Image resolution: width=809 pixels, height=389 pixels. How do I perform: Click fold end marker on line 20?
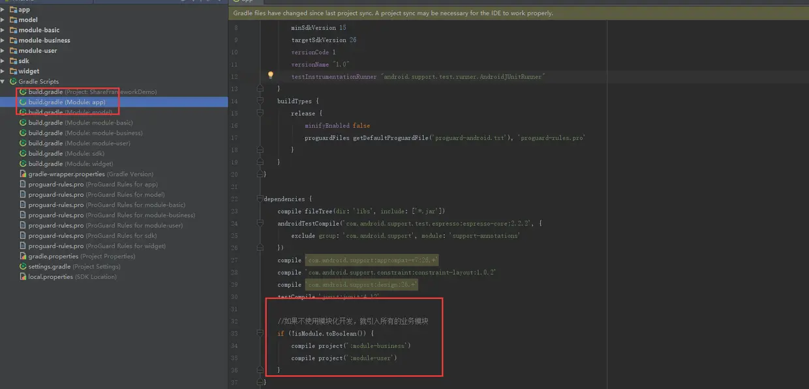coord(260,174)
